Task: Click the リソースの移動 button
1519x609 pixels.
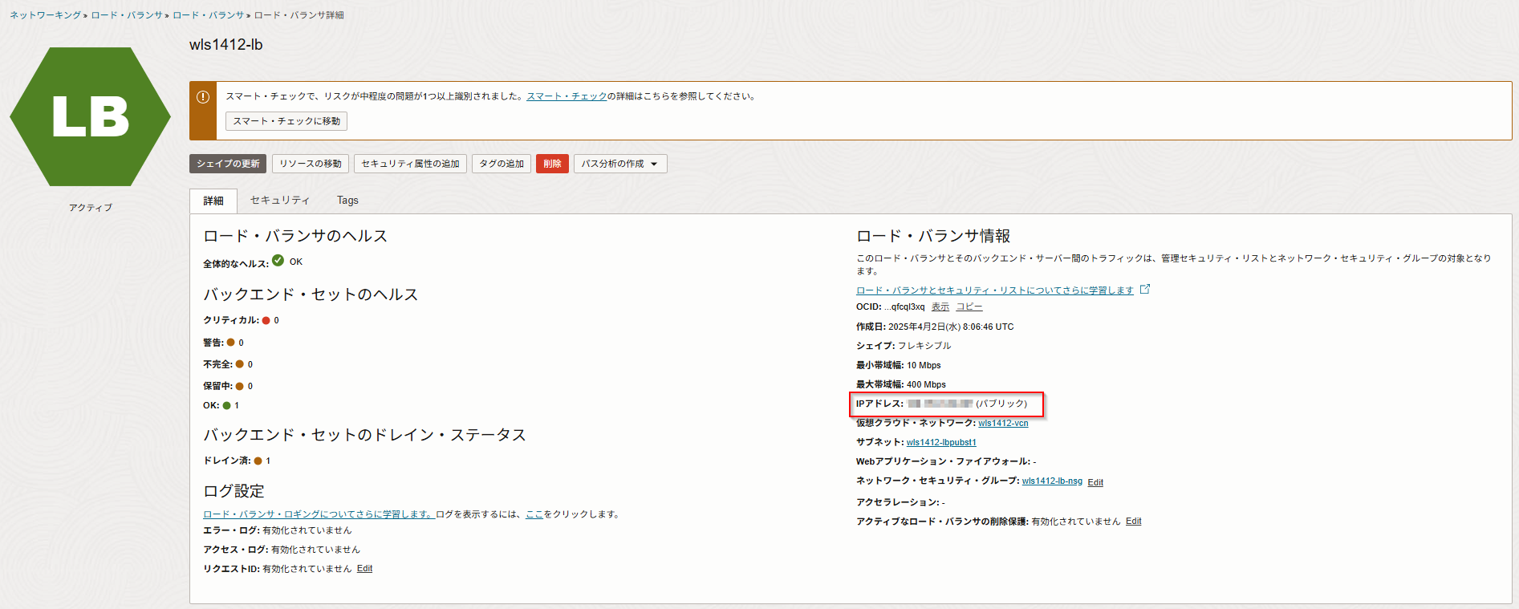Action: pyautogui.click(x=311, y=164)
